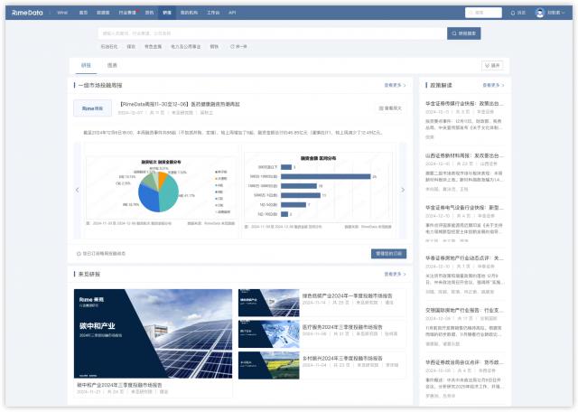Viewport: 578px width, 412px height.
Task: Open the 碳中和产业 report cover thumbnail
Action: (x=153, y=334)
